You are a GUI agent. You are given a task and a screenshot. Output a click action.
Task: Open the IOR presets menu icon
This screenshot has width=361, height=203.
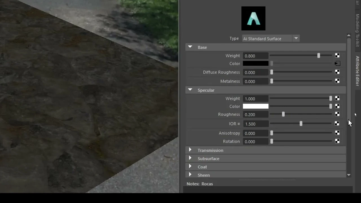239,124
